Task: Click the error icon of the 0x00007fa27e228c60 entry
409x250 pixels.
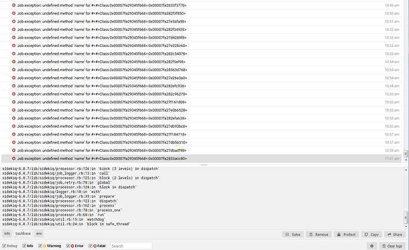Action: (x=14, y=46)
